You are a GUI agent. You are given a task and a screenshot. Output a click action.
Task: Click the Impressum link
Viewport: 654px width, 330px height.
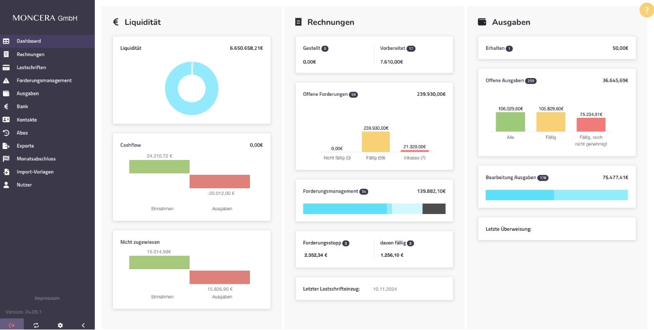pyautogui.click(x=47, y=298)
